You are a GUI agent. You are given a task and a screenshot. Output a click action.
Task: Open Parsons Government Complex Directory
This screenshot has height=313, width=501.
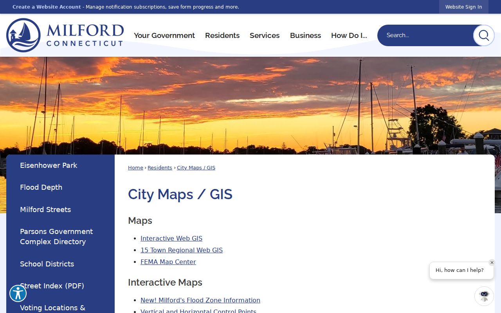[60, 237]
